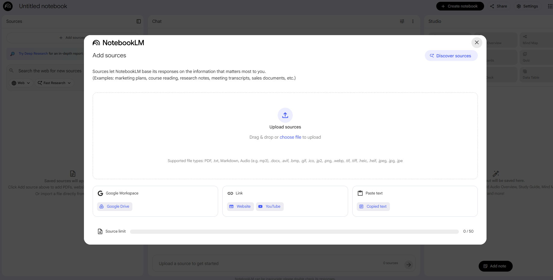Click the upload arrow icon

point(285,115)
